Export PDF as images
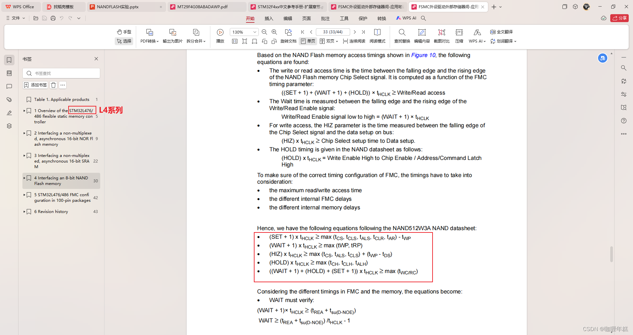This screenshot has width=633, height=335. point(172,36)
